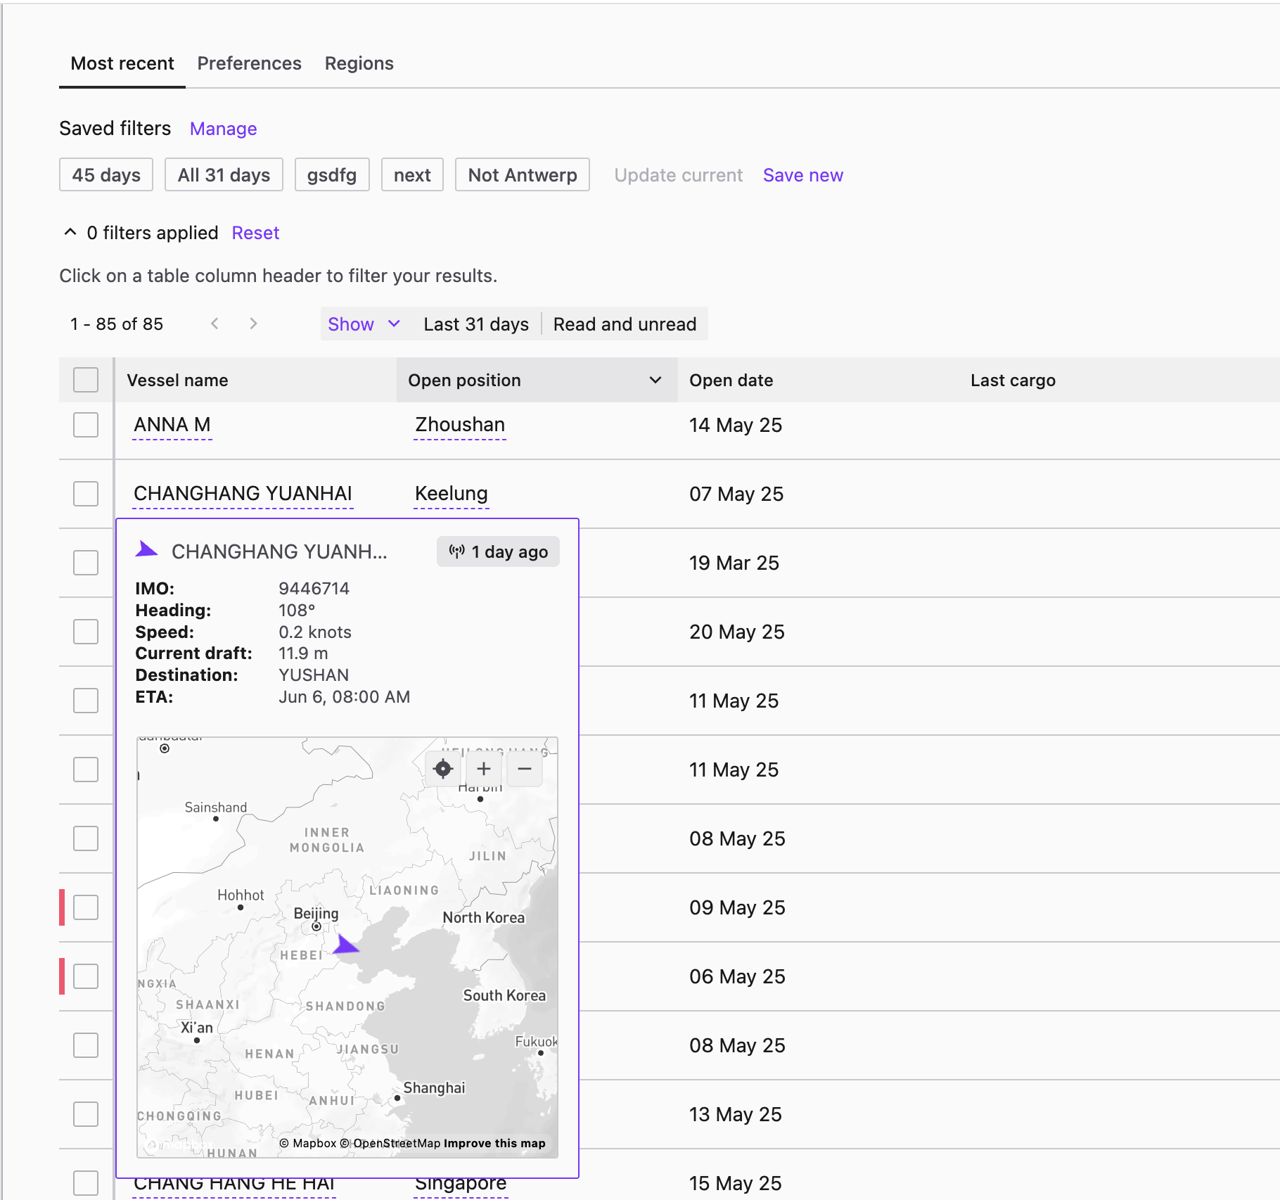The image size is (1280, 1200).
Task: Click Update current filter
Action: click(x=679, y=175)
